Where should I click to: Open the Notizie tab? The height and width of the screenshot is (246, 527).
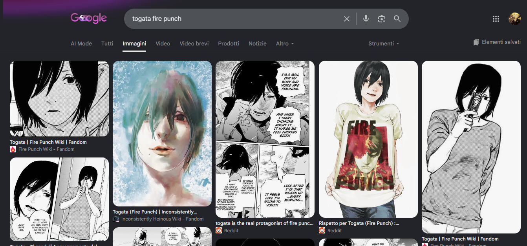click(x=258, y=43)
